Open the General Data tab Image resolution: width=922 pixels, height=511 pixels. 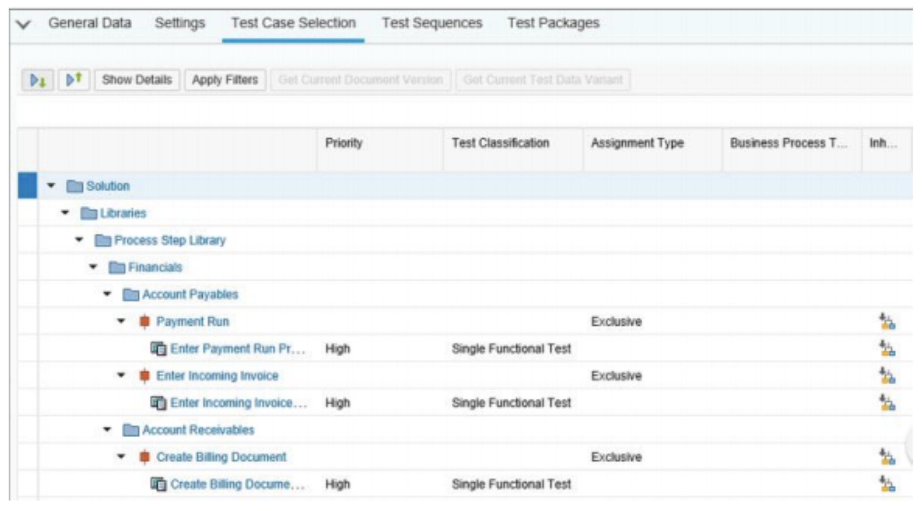point(90,23)
